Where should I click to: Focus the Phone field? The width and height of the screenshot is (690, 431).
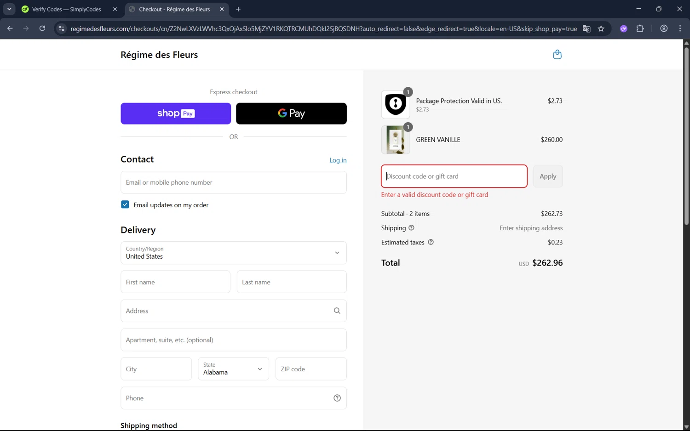coord(234,398)
